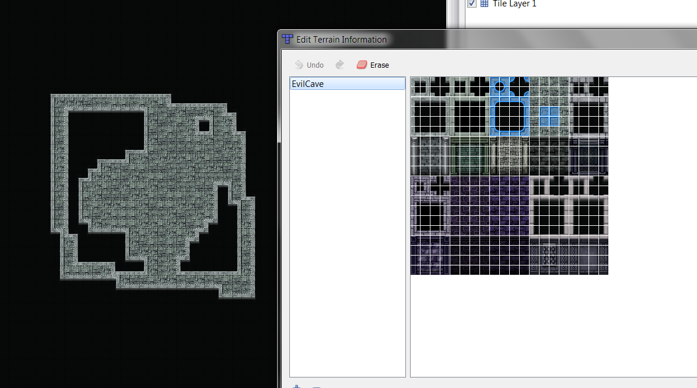This screenshot has width=697, height=388.
Task: Click the blue-highlighted stone floor tile block
Action: 549,117
